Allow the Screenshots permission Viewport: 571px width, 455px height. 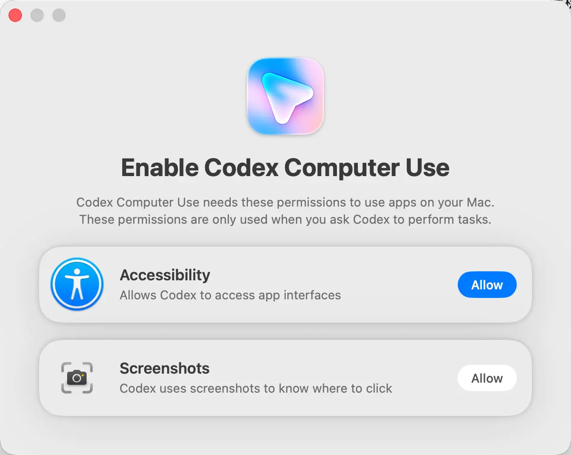click(x=487, y=378)
